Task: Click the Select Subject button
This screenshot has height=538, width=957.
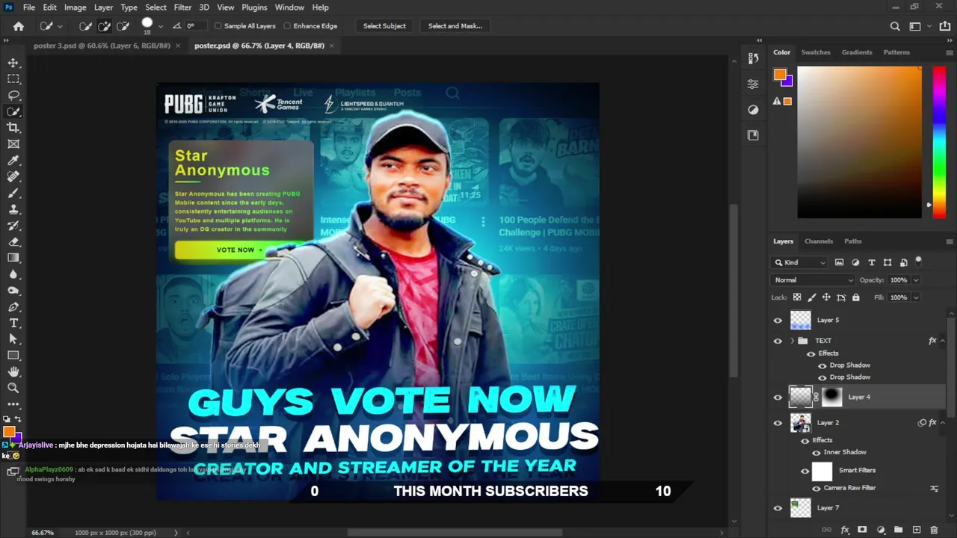Action: click(384, 26)
